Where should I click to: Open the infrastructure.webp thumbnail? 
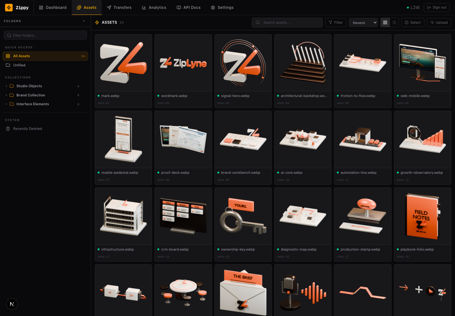click(123, 216)
